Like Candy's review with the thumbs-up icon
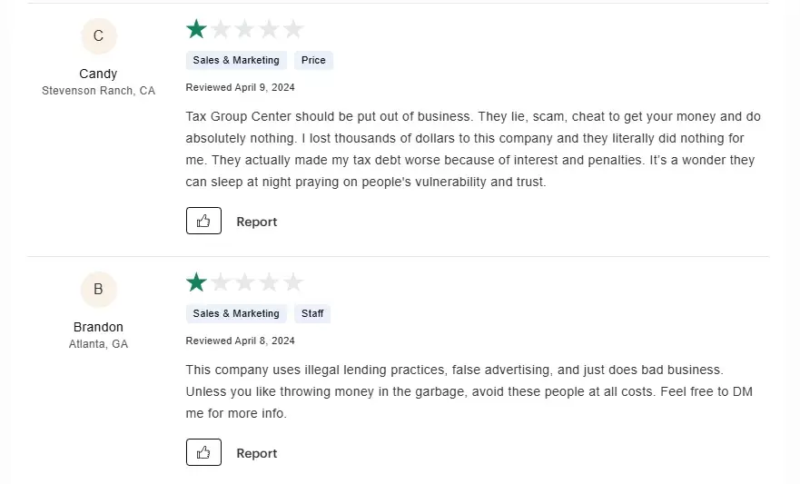Image resolution: width=800 pixels, height=484 pixels. tap(203, 221)
